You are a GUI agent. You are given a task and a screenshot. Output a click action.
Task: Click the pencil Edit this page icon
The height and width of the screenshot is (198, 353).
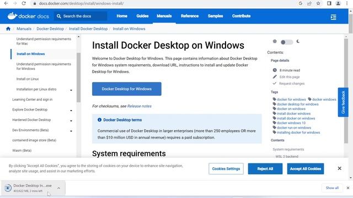coord(275,77)
